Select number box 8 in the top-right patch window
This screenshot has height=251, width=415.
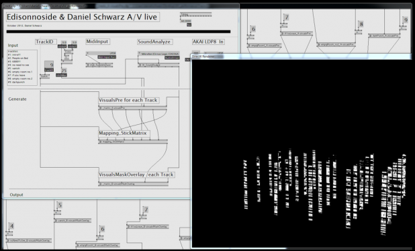(x=361, y=24)
